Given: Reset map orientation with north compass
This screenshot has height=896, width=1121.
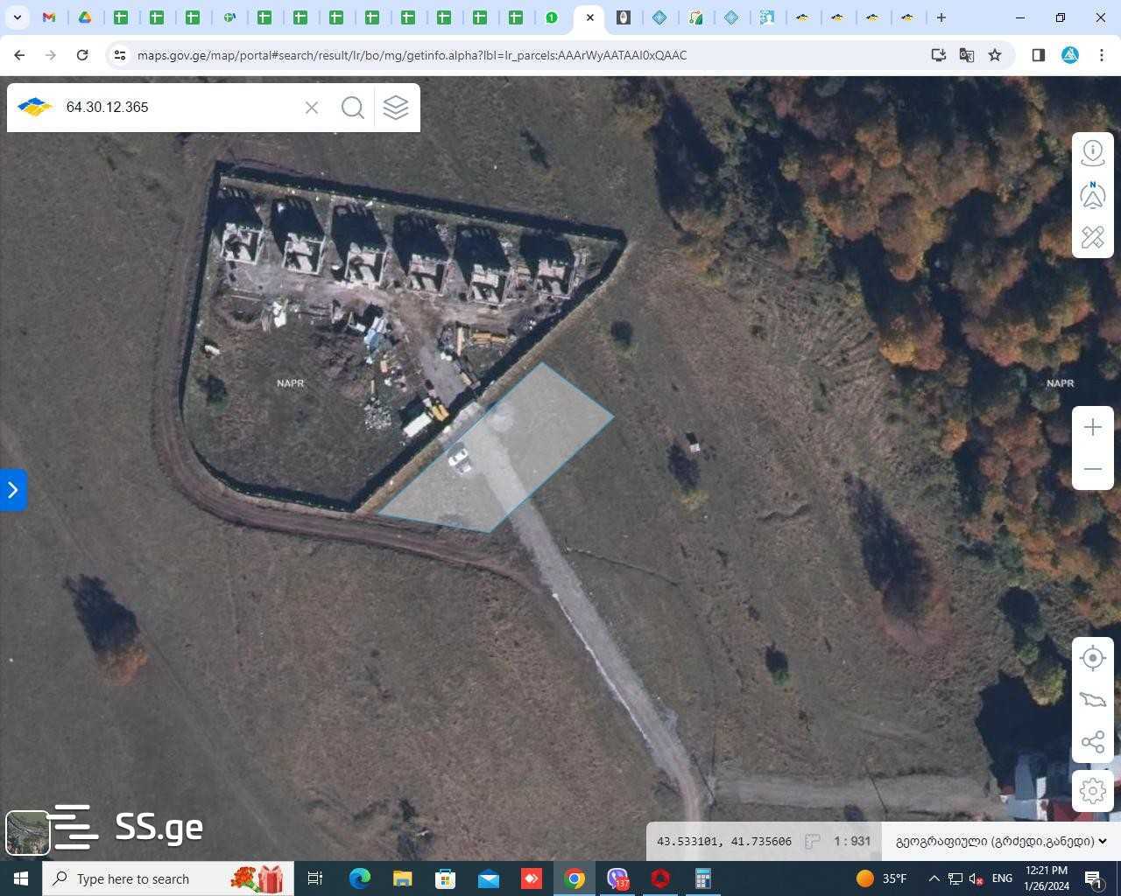Looking at the screenshot, I should click(x=1092, y=195).
